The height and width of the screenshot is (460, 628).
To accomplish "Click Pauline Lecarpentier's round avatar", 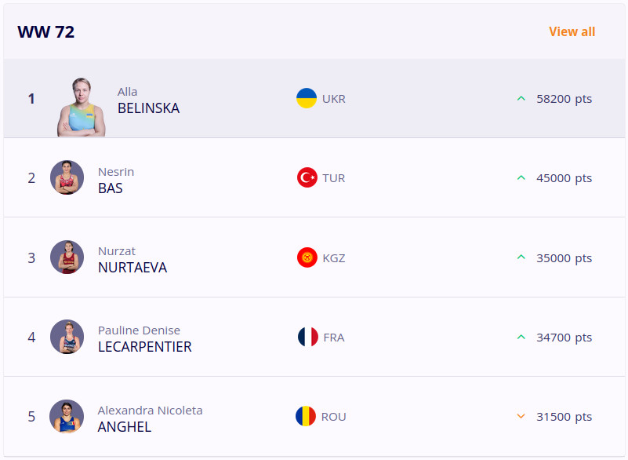I will [x=67, y=337].
